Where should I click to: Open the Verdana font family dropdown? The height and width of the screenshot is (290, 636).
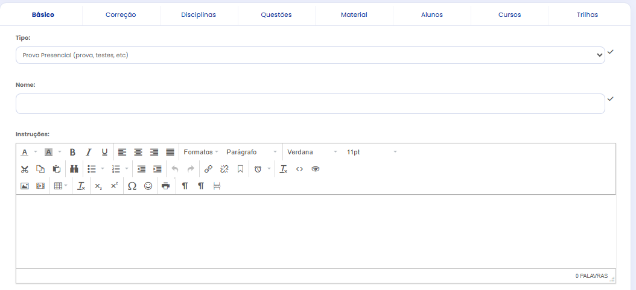312,152
